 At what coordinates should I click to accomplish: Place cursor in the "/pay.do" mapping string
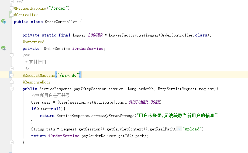pos(68,75)
